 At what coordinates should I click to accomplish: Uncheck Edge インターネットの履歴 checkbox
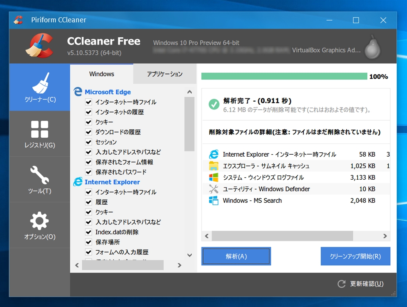click(x=89, y=112)
